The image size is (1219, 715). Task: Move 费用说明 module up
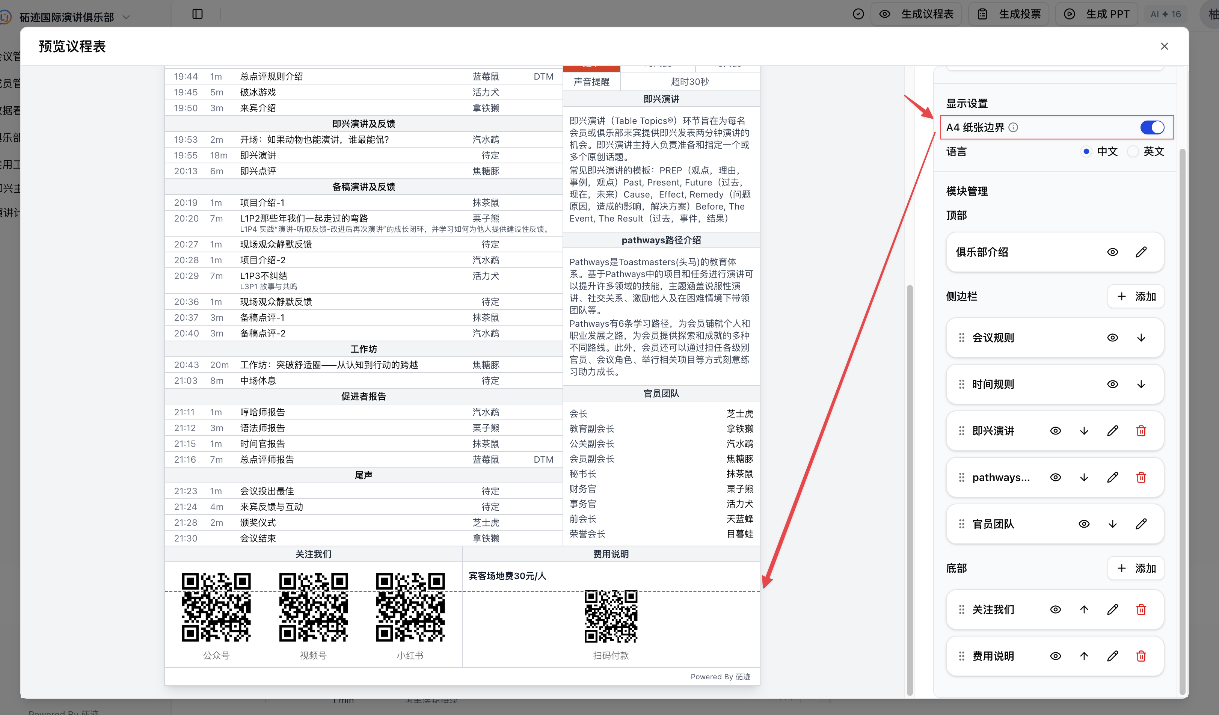tap(1084, 656)
